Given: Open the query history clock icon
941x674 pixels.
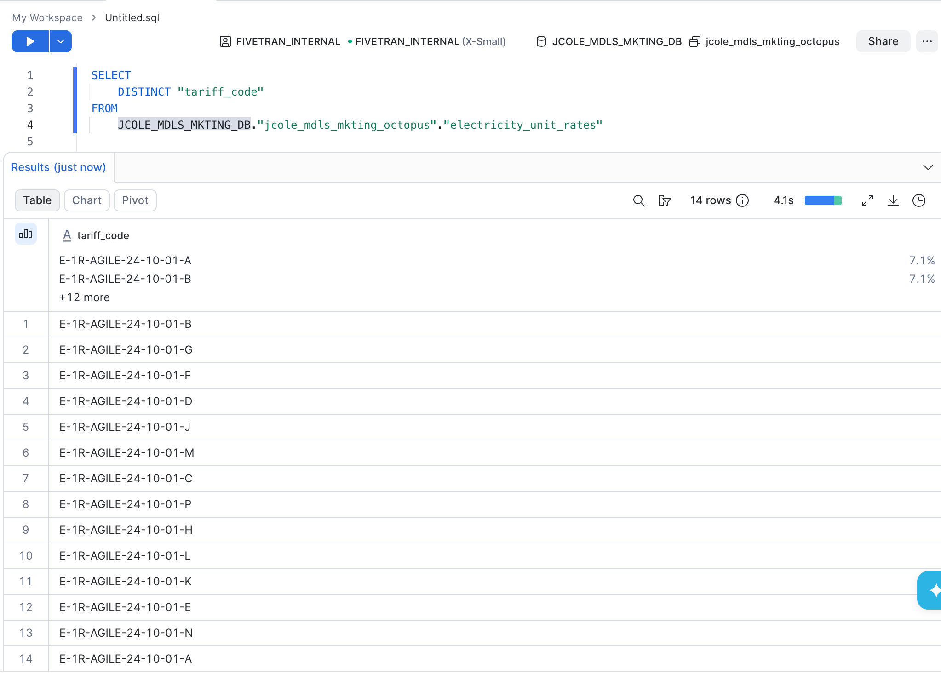Looking at the screenshot, I should (x=919, y=200).
